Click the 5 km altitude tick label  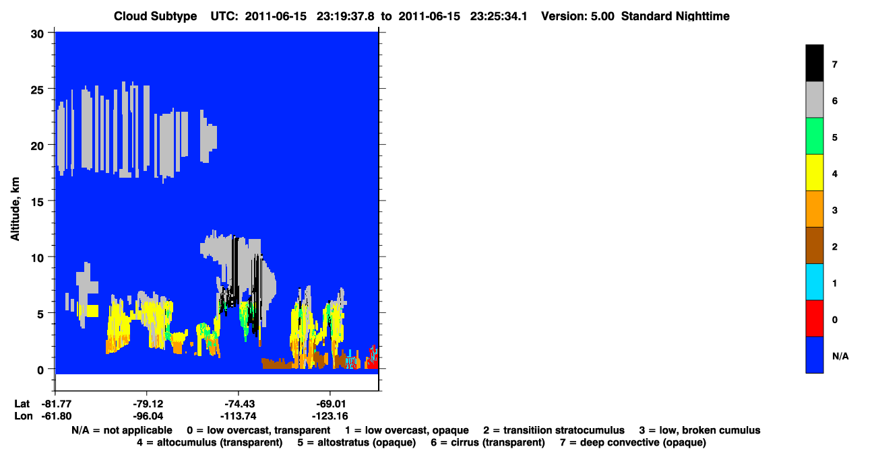click(x=42, y=313)
